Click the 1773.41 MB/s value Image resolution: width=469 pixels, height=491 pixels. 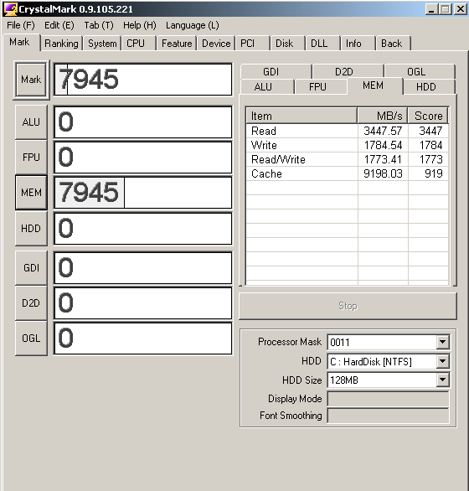pyautogui.click(x=383, y=159)
